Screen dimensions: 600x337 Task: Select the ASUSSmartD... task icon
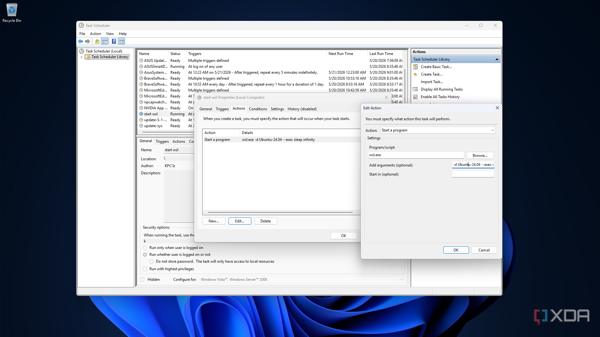pos(141,67)
